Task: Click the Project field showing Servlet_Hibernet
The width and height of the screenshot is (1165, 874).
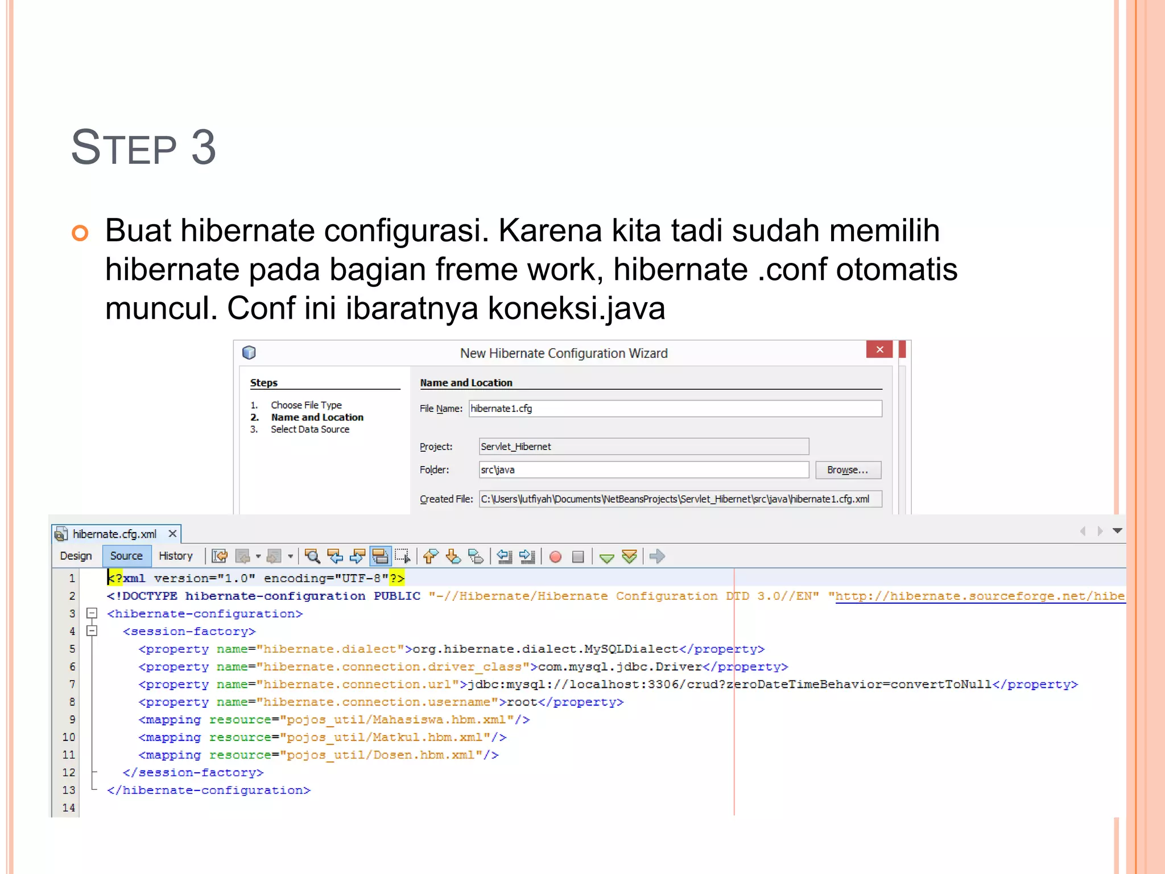Action: 644,447
